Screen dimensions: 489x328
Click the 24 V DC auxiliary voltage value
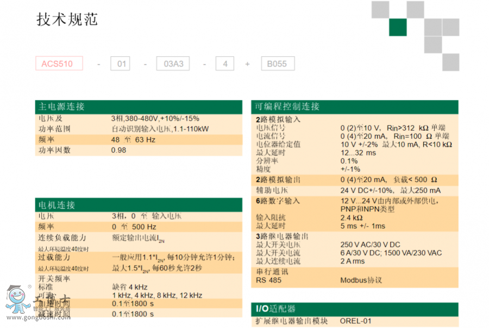pyautogui.click(x=390, y=190)
